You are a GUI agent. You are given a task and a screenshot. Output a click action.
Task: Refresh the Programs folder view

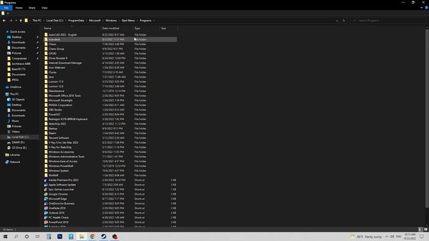[344, 21]
